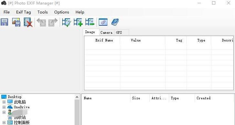Viewport: 235px width, 125px height.
Task: Click the right arrow next image icon
Action: [53, 22]
